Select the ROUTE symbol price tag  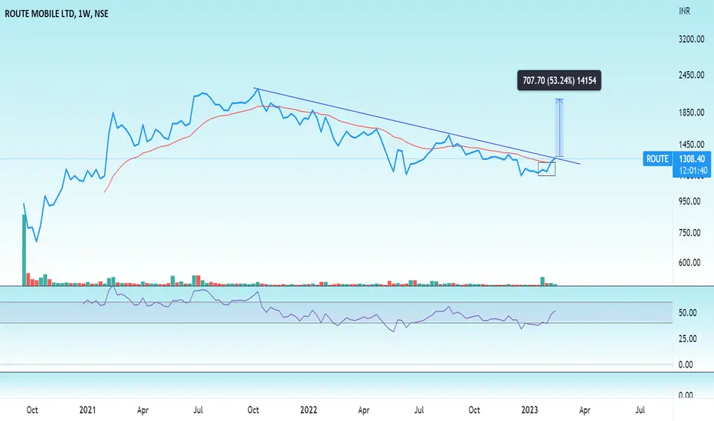657,159
